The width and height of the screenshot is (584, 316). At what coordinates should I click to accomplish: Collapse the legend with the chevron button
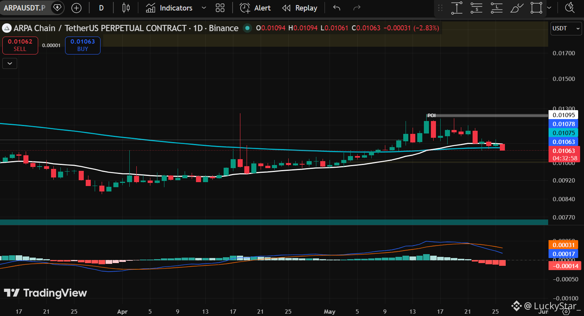pyautogui.click(x=10, y=63)
